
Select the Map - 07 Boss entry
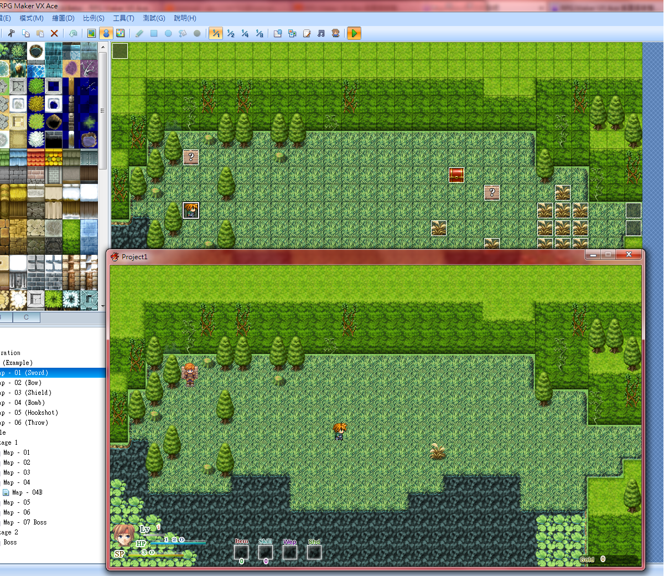click(x=25, y=522)
